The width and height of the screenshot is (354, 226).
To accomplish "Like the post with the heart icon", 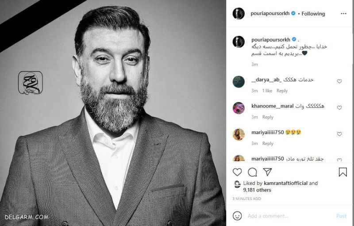I will coord(238,172).
